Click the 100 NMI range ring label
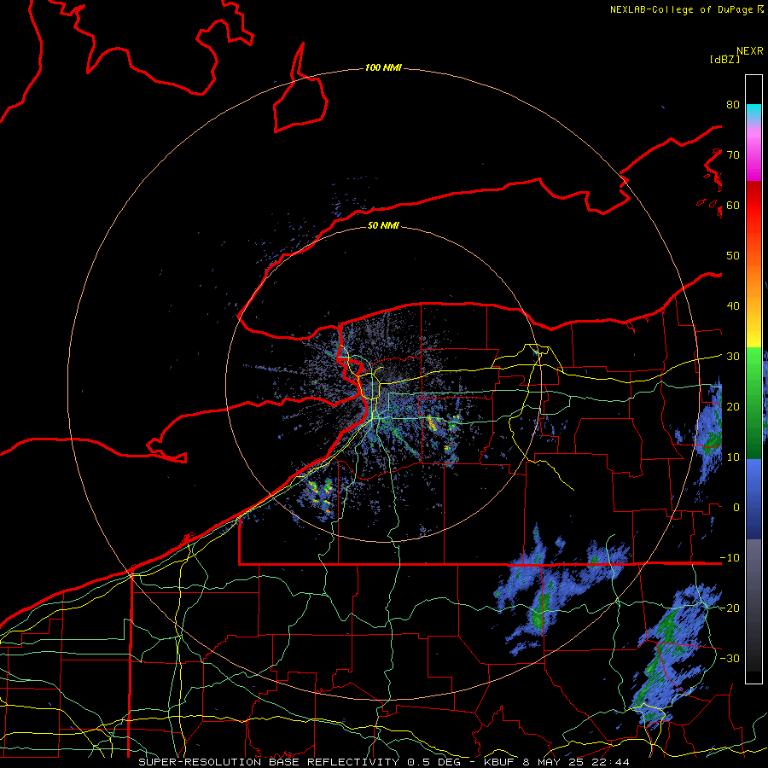The image size is (768, 768). (383, 67)
